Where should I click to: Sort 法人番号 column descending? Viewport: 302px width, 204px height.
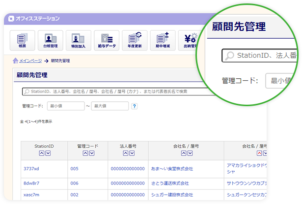[132, 153]
